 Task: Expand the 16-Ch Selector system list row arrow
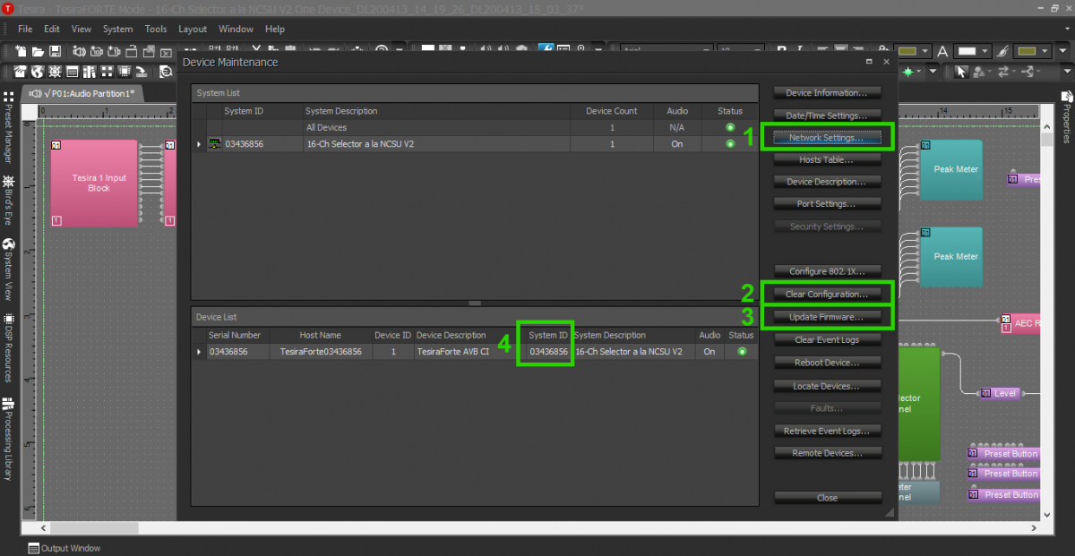[x=199, y=143]
